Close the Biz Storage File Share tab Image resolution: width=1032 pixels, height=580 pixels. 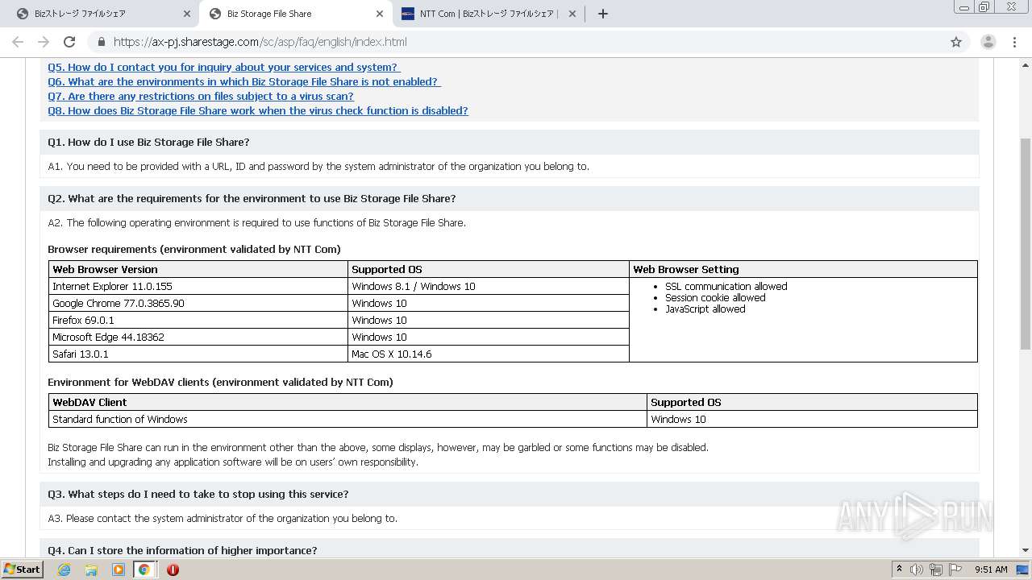coord(380,14)
